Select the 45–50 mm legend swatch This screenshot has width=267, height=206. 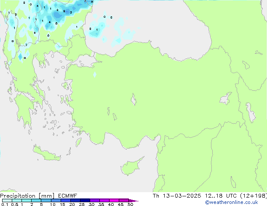coord(124,201)
